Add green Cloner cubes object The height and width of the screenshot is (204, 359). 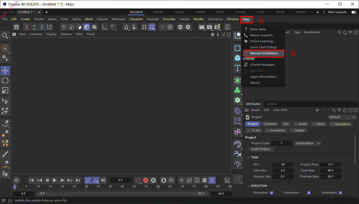point(238,90)
